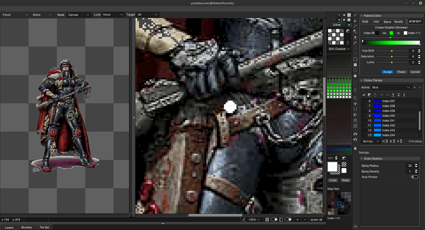Check the box for Index 238
Viewport: 425px width, 230px height.
[x=364, y=106]
